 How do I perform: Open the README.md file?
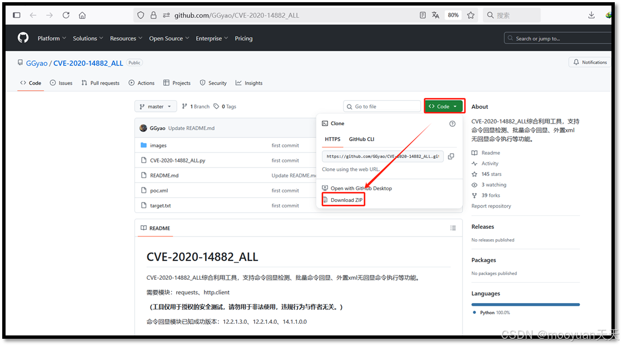point(164,175)
